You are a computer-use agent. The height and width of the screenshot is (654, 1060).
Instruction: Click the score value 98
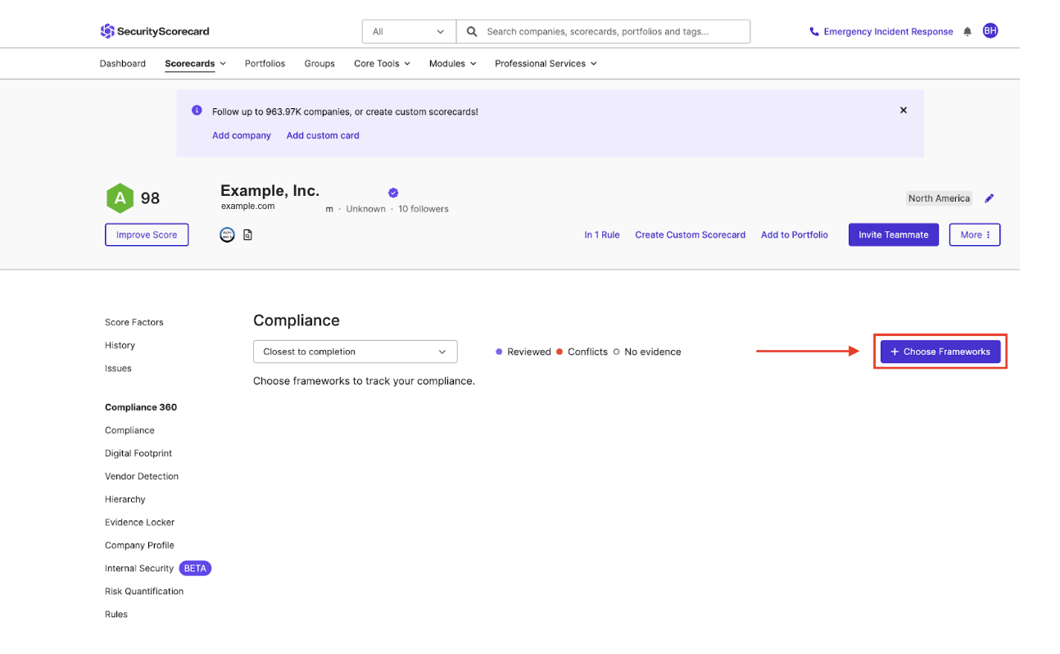click(150, 198)
